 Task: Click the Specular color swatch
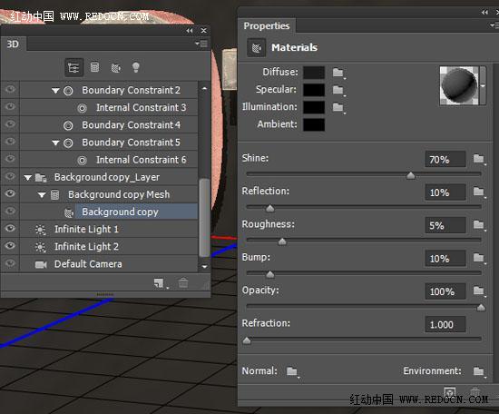[x=314, y=90]
